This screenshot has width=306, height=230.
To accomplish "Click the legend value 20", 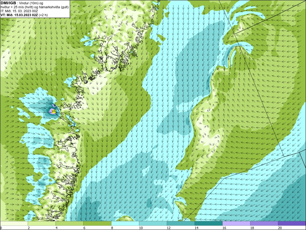I will (x=280, y=228).
